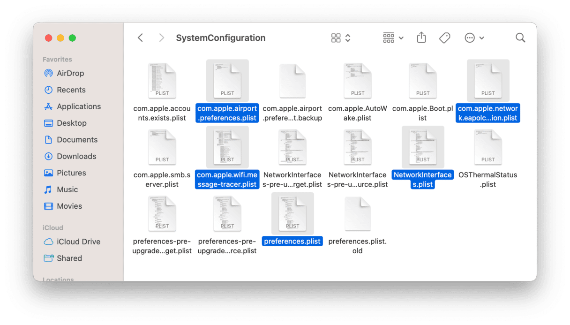The height and width of the screenshot is (325, 570).
Task: Click the SystemConfiguration window title
Action: click(221, 38)
